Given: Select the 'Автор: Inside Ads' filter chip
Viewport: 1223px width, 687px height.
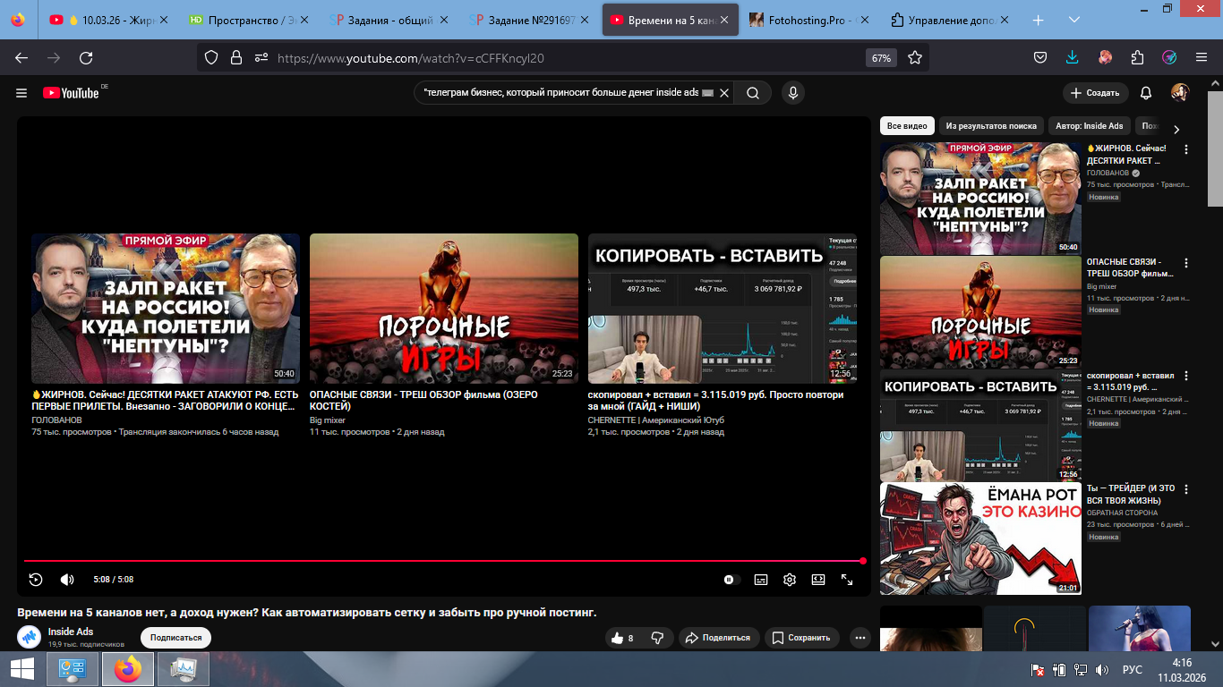Looking at the screenshot, I should pos(1089,126).
